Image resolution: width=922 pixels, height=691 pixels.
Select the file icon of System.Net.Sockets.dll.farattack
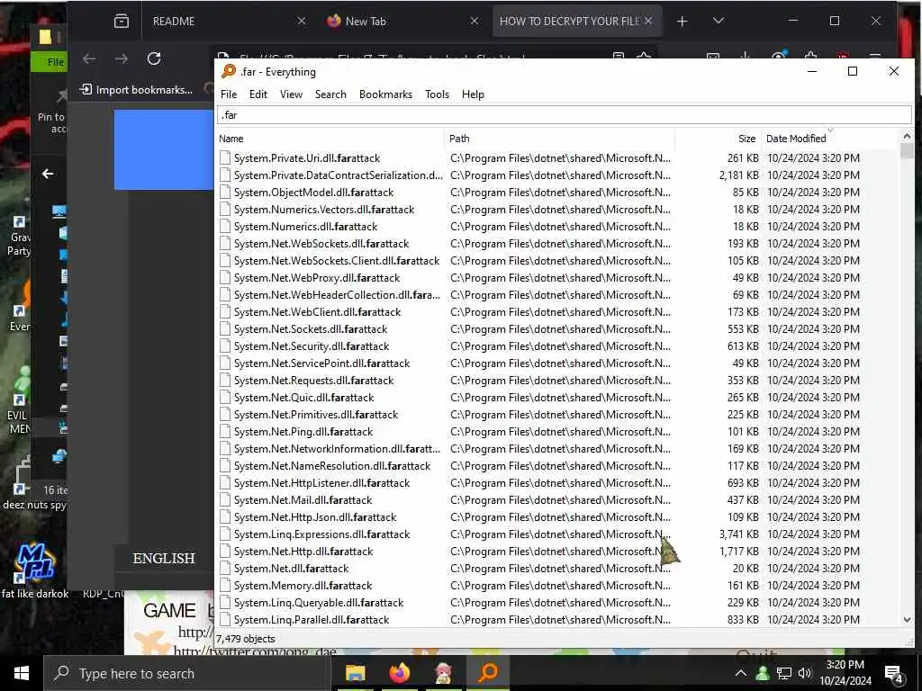225,329
